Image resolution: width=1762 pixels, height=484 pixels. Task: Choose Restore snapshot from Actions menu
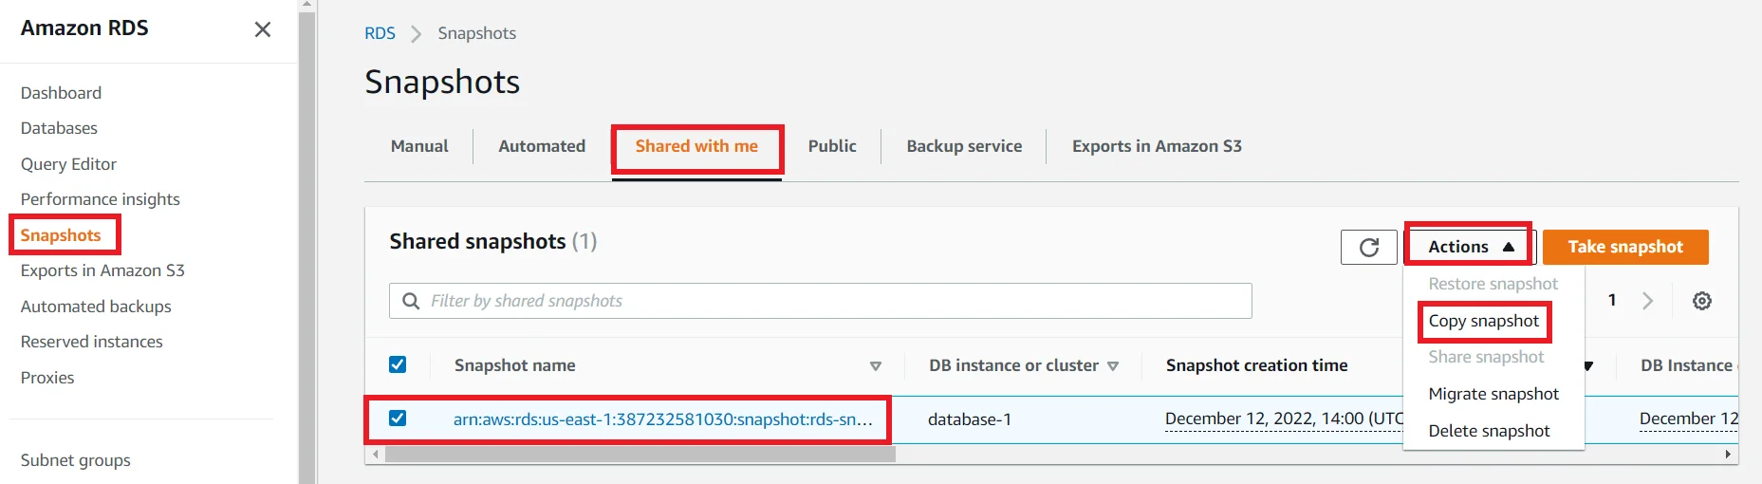(x=1493, y=284)
